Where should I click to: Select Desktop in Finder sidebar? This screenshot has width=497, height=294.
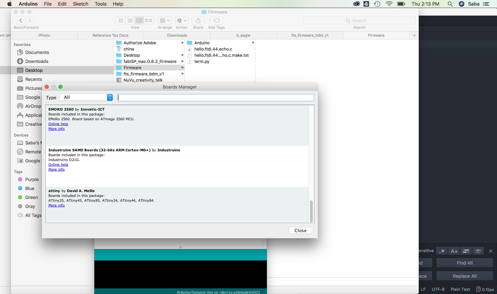pyautogui.click(x=34, y=70)
